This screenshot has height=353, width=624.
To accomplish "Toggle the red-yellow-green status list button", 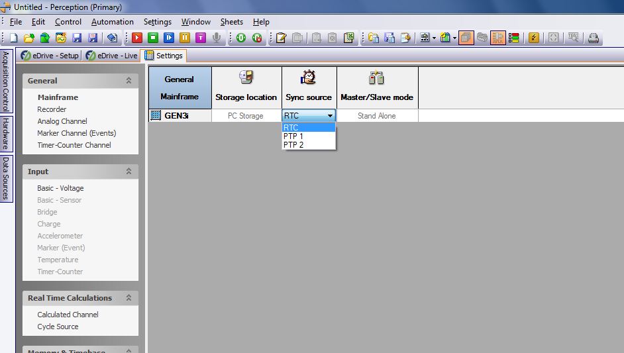I will click(x=513, y=38).
